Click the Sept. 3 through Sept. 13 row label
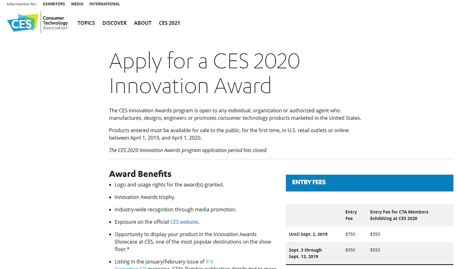The image size is (463, 269). click(305, 253)
